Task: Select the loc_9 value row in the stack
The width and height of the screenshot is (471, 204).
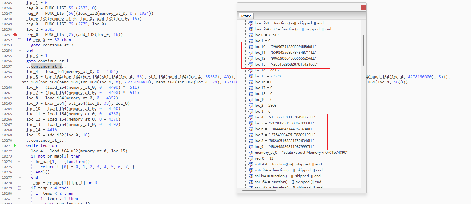Action: coord(284,147)
